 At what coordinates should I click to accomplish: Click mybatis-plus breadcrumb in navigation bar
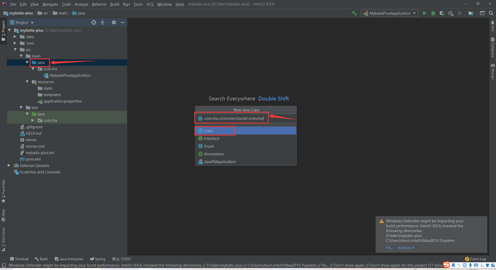point(18,13)
